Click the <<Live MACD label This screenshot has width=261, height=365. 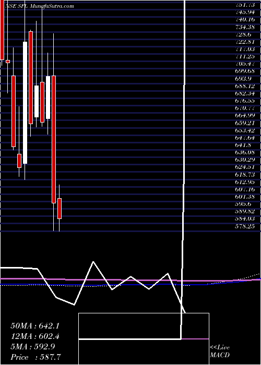(220, 351)
